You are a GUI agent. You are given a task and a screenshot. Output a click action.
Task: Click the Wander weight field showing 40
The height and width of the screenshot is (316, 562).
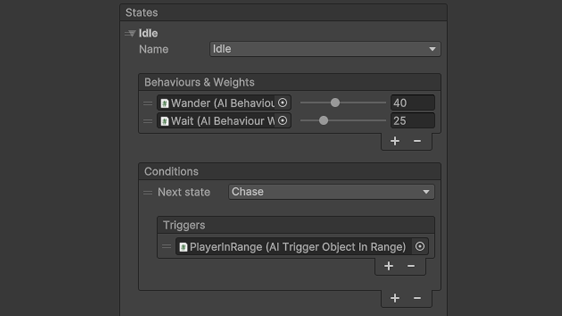(413, 103)
